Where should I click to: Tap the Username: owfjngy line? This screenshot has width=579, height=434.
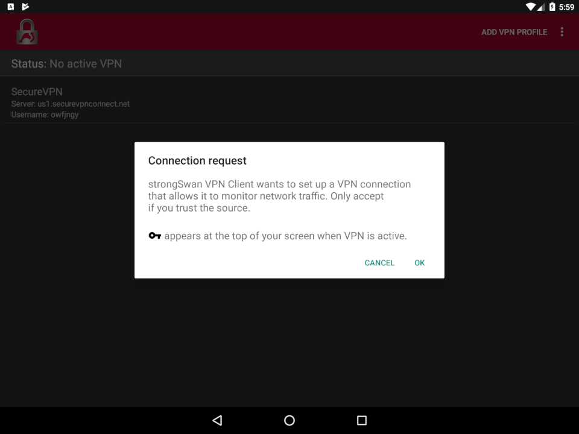[45, 115]
